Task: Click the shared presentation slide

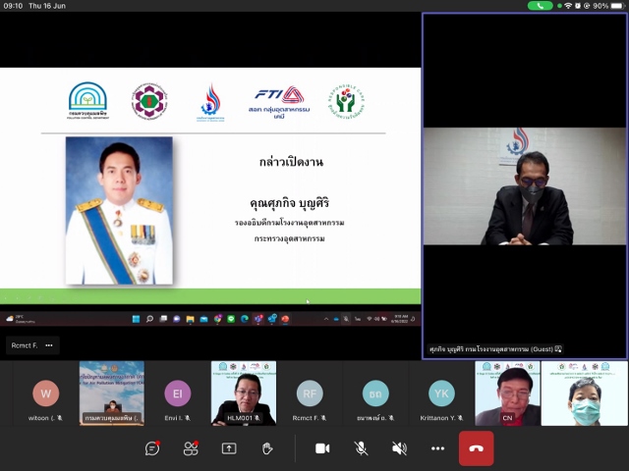Action: coord(210,186)
